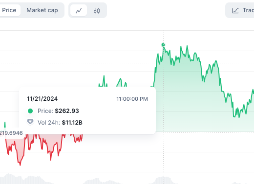Switch to the Market cap tab

42,10
